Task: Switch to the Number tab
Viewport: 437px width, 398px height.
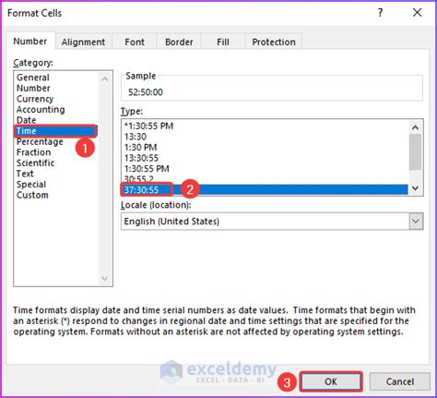Action: click(30, 42)
